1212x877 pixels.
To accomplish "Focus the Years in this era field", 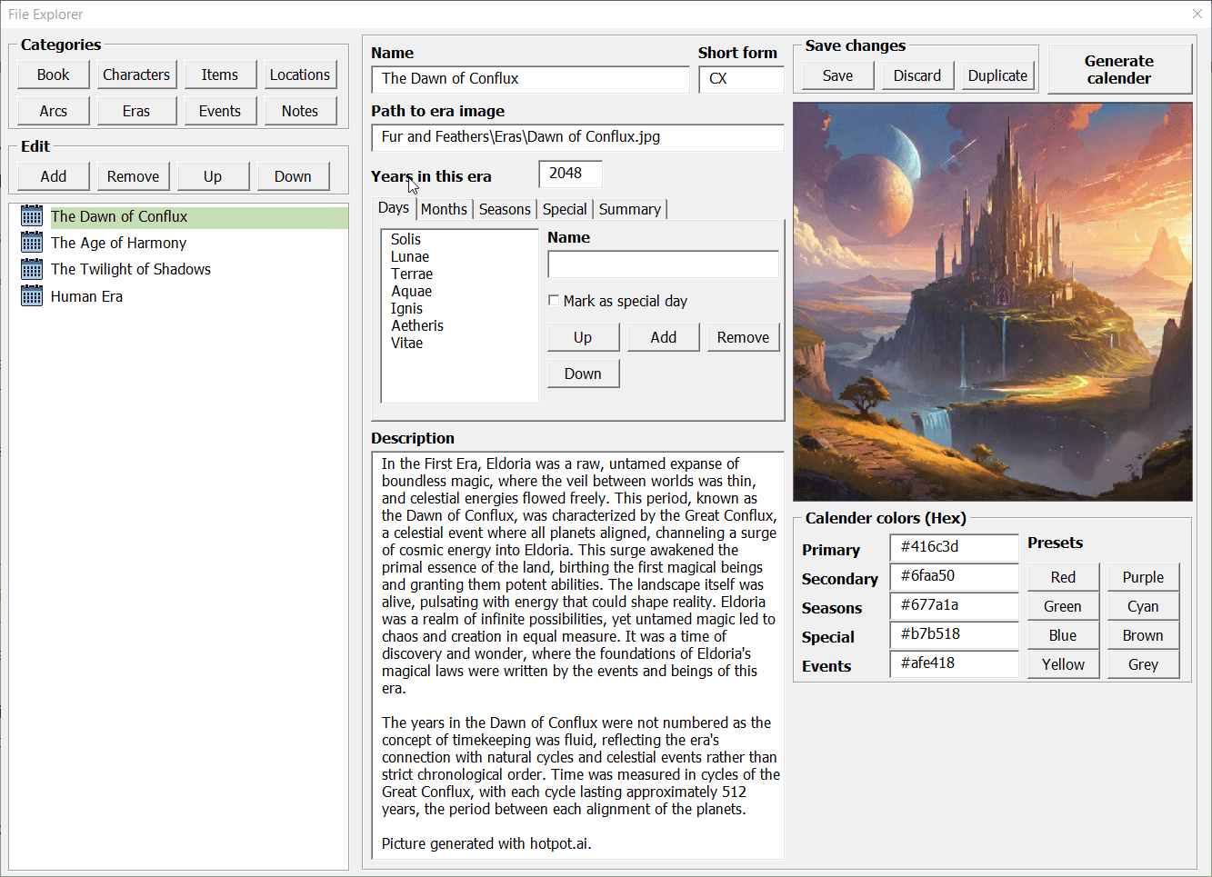I will click(570, 174).
